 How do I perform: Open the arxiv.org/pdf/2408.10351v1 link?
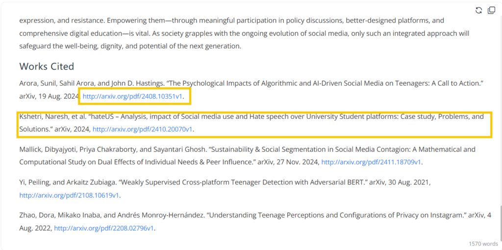tap(132, 97)
